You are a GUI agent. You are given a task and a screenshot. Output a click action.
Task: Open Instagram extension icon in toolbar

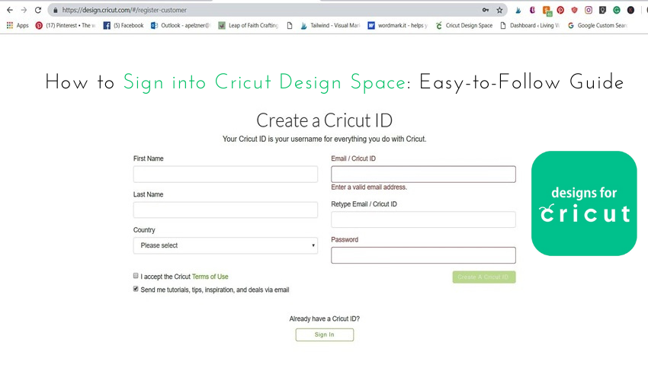point(589,11)
